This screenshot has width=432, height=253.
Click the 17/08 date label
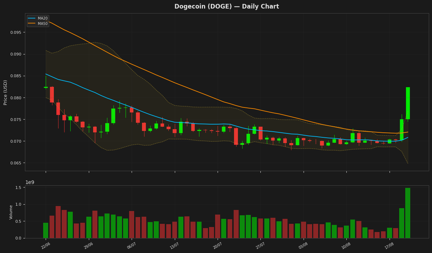pyautogui.click(x=390, y=246)
